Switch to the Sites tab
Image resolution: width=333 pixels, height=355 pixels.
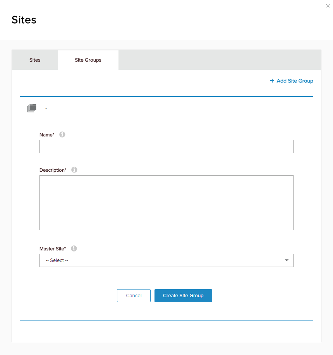click(35, 60)
